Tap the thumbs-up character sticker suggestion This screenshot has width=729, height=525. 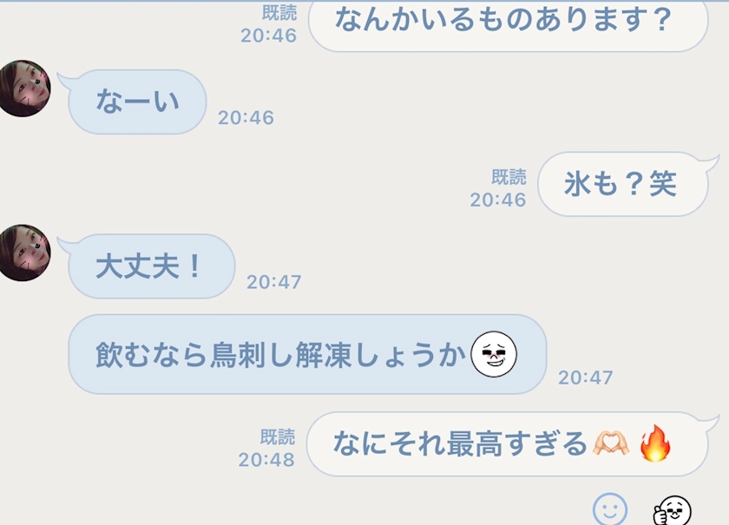tap(673, 510)
